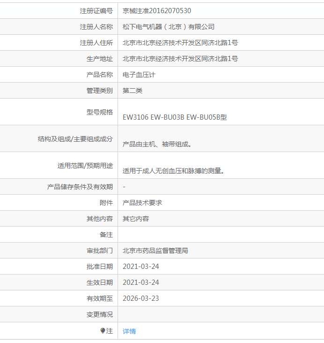Select management class value 第二类
The height and width of the screenshot is (343, 324).
tap(133, 91)
